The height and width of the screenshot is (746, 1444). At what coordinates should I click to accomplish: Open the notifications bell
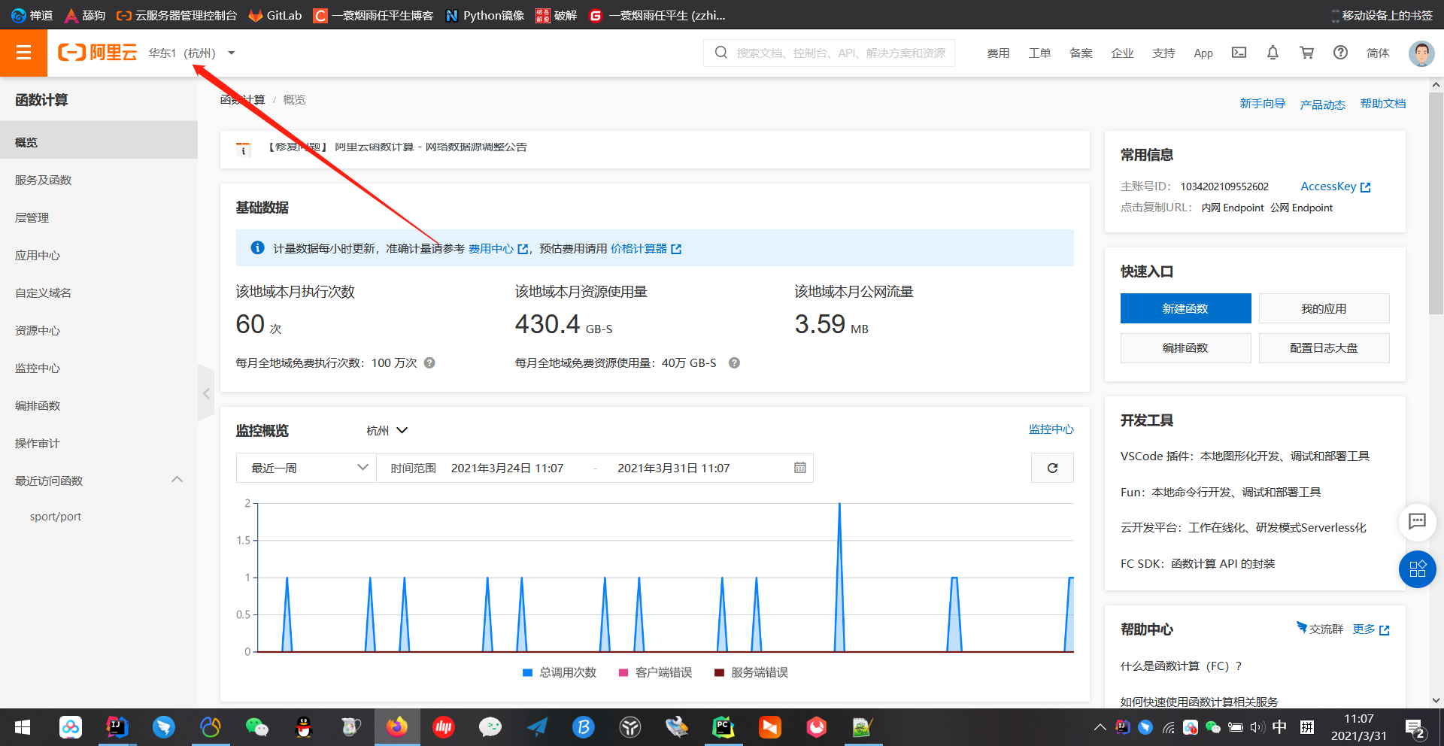pyautogui.click(x=1273, y=53)
